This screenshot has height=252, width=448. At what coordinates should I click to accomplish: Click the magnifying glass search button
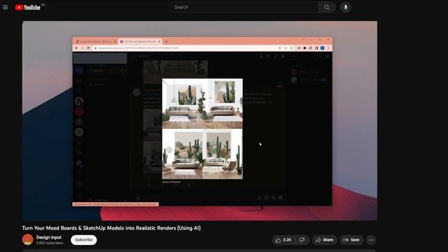327,8
